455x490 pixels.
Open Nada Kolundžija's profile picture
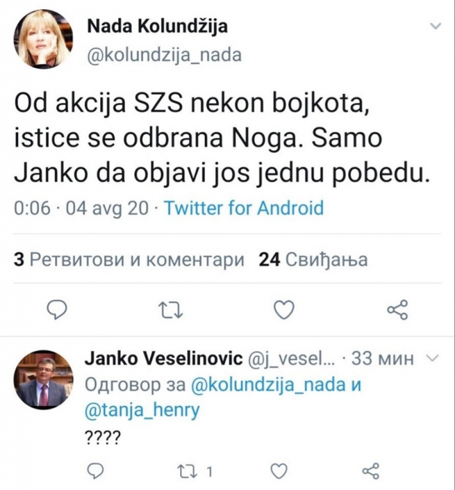42,38
